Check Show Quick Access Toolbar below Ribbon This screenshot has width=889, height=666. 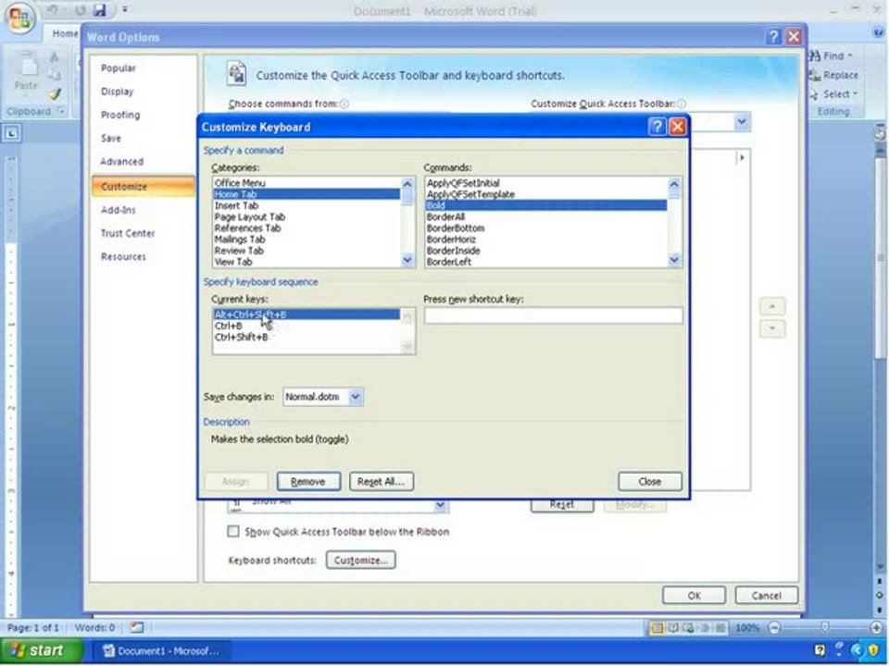(233, 531)
